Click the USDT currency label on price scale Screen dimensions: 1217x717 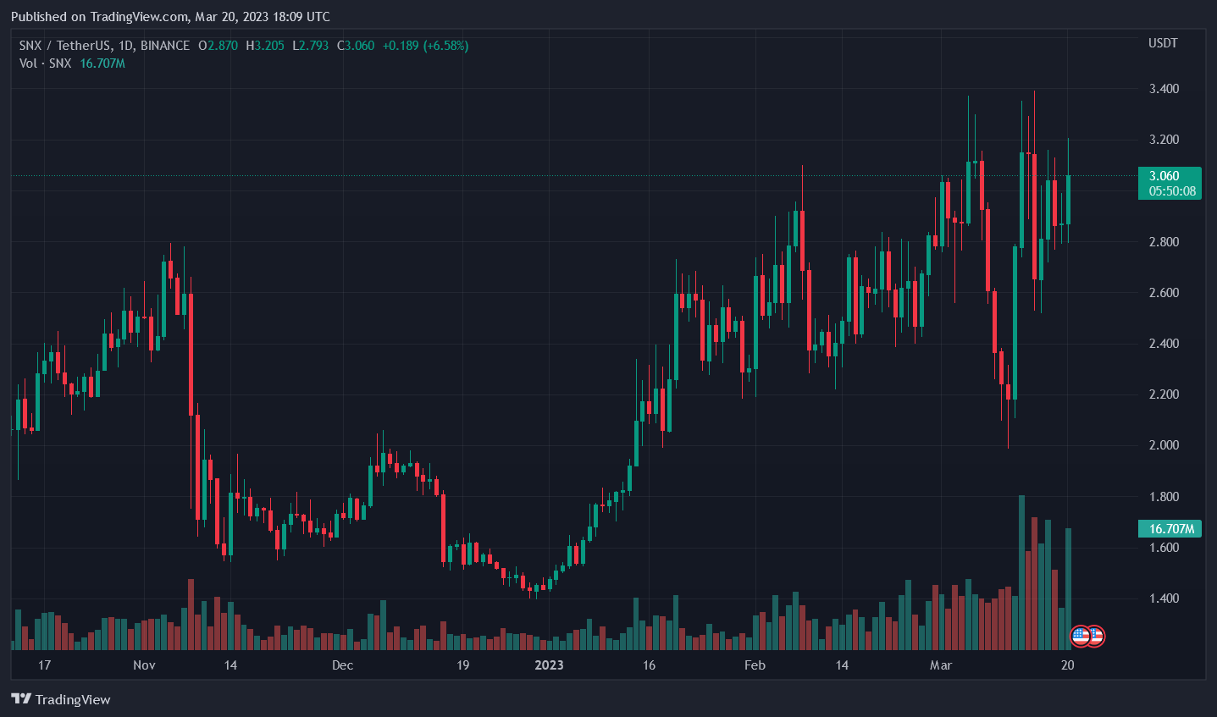[x=1163, y=43]
